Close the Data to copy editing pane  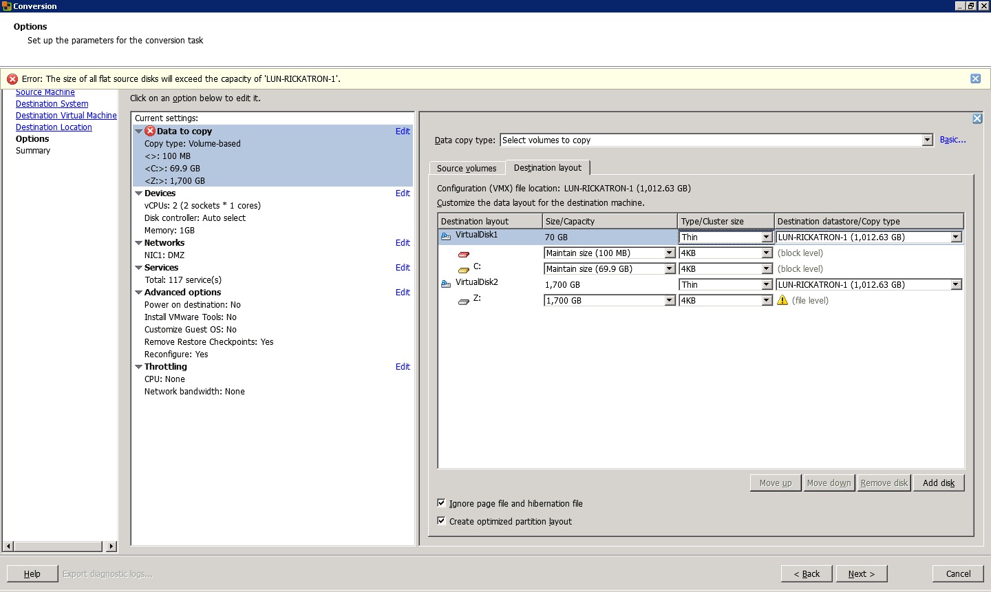(x=977, y=118)
